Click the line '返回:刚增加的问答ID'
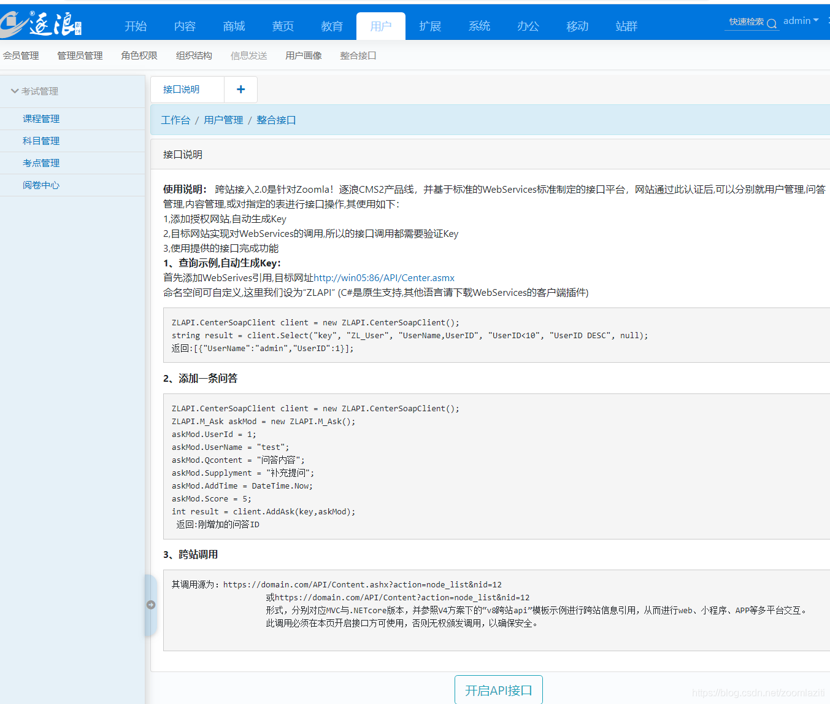Viewport: 830px width, 704px height. pos(218,525)
